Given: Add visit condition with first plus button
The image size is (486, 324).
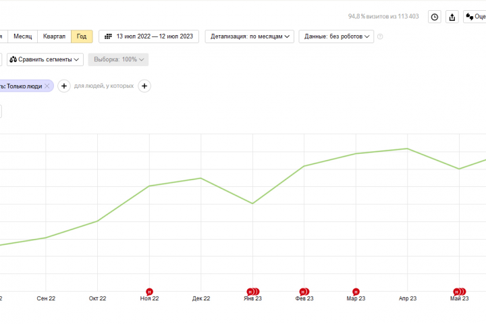Looking at the screenshot, I should tap(64, 86).
